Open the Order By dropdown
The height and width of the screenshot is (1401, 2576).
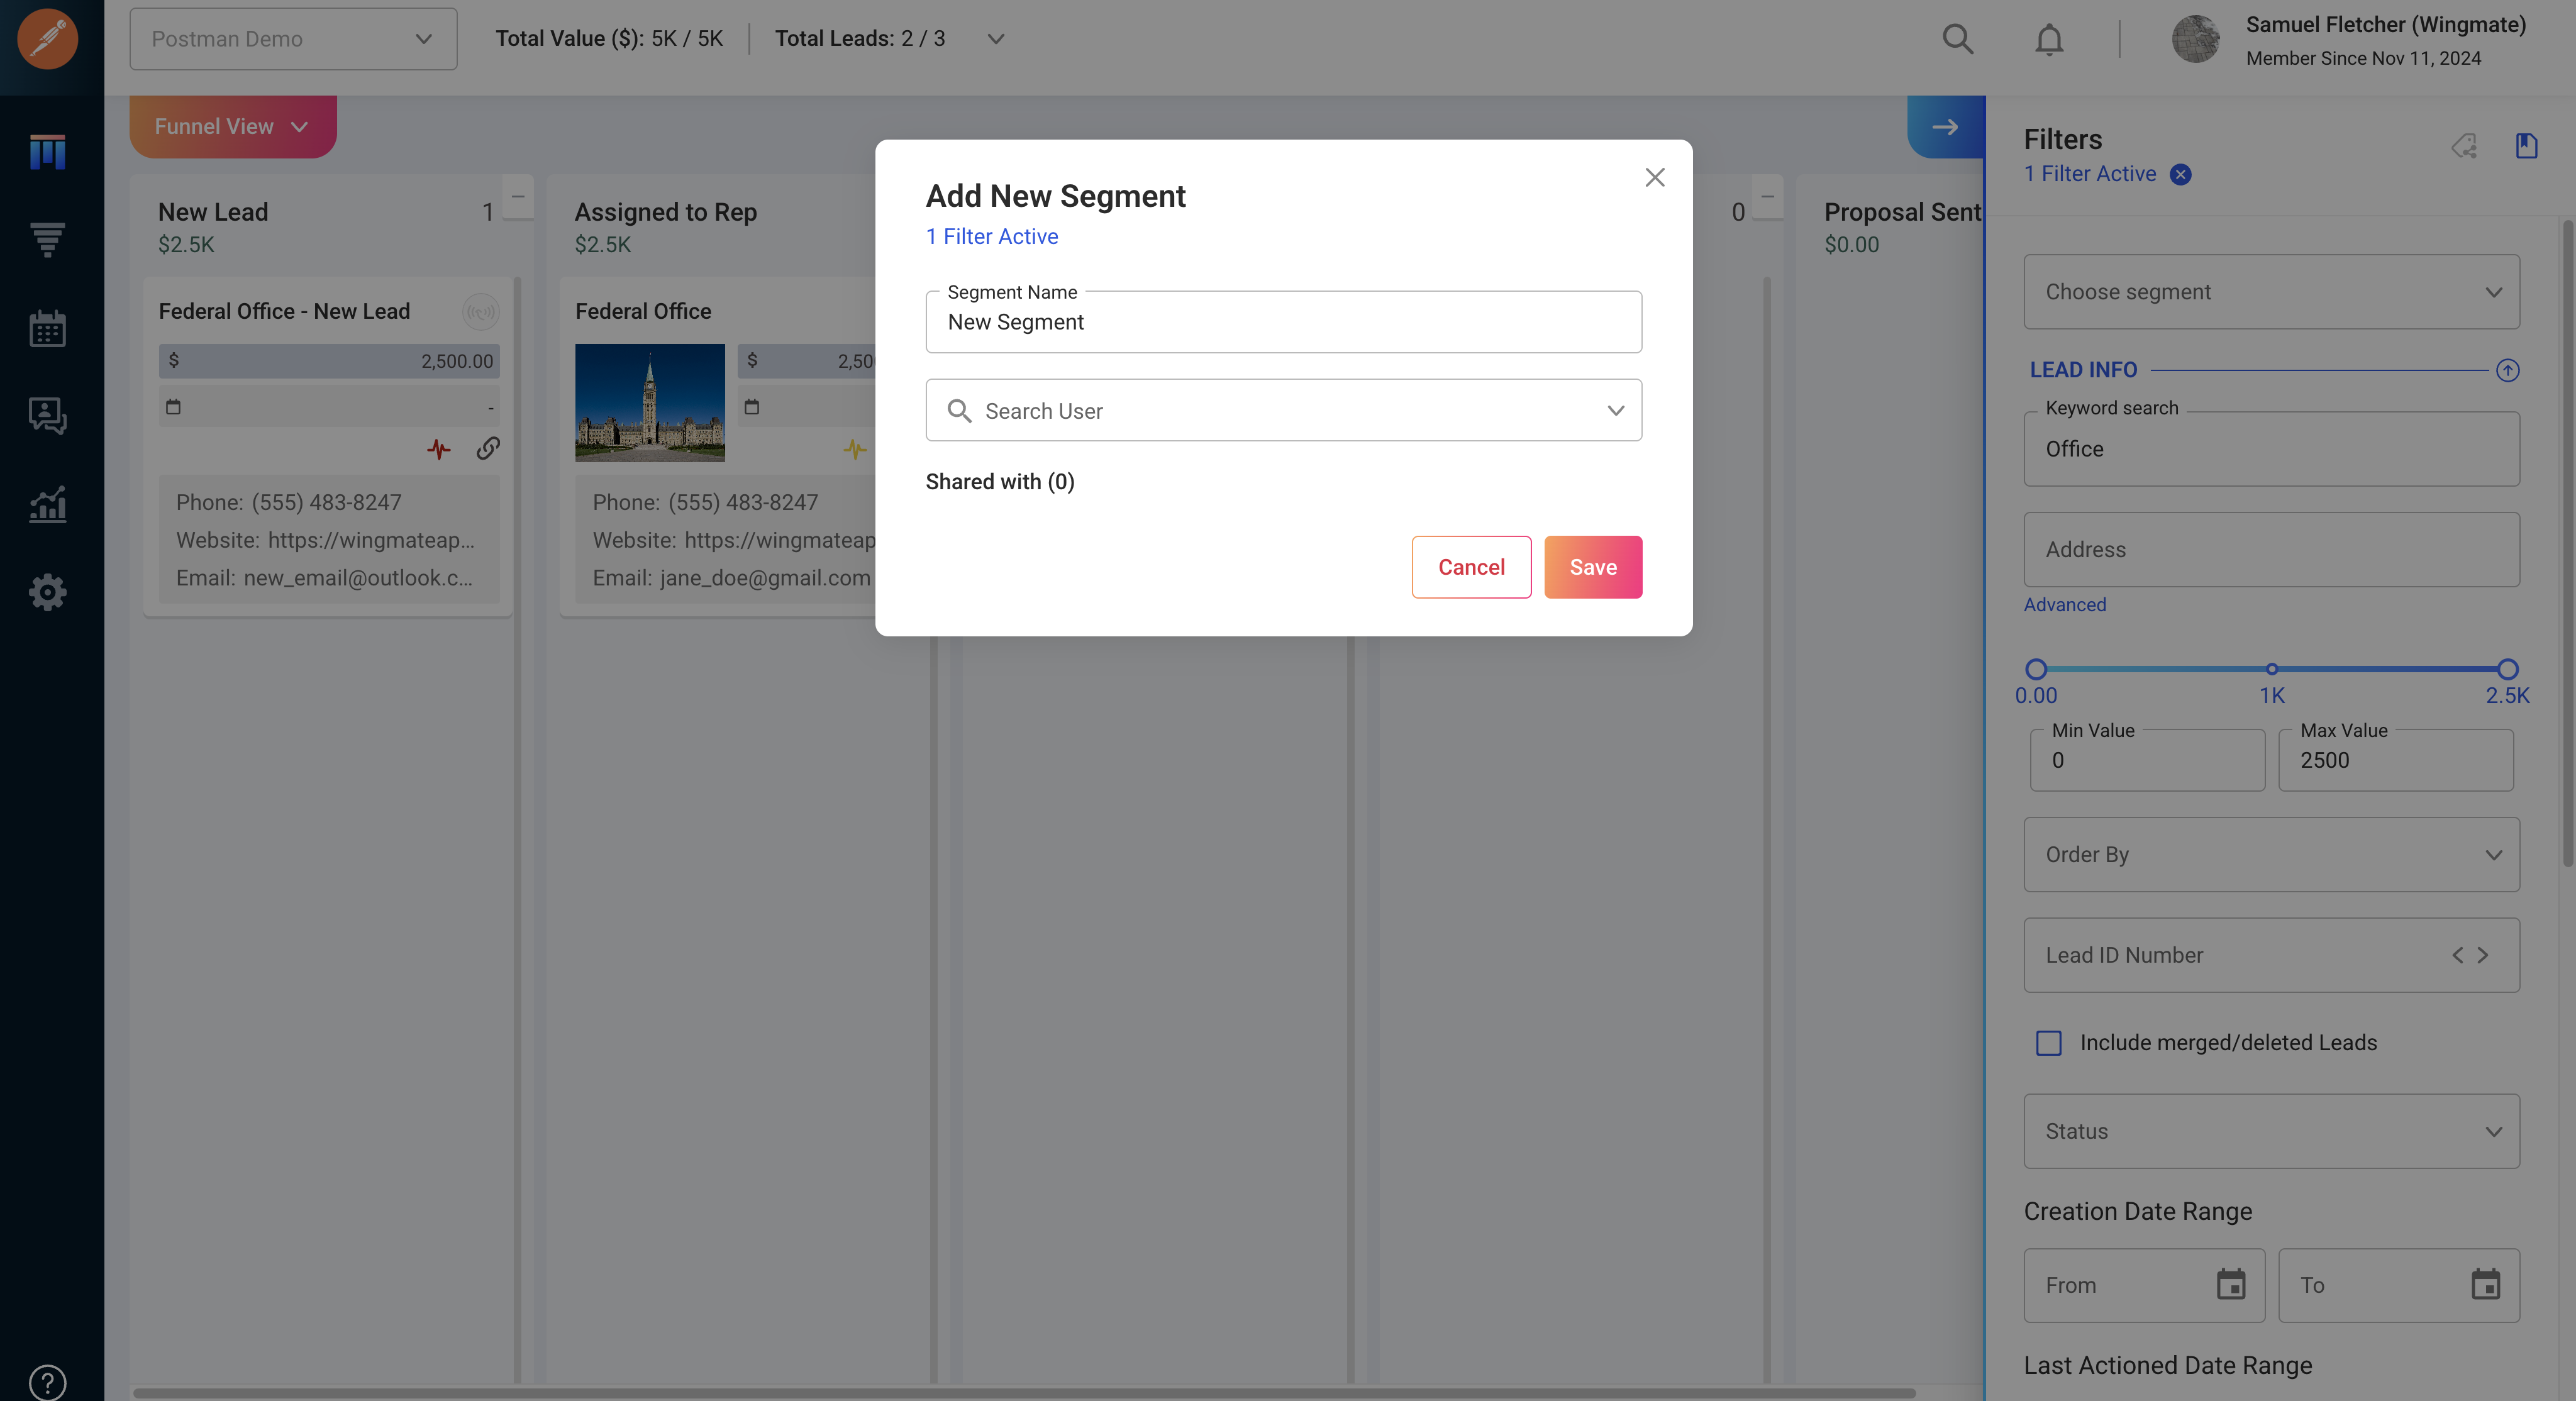(2271, 855)
